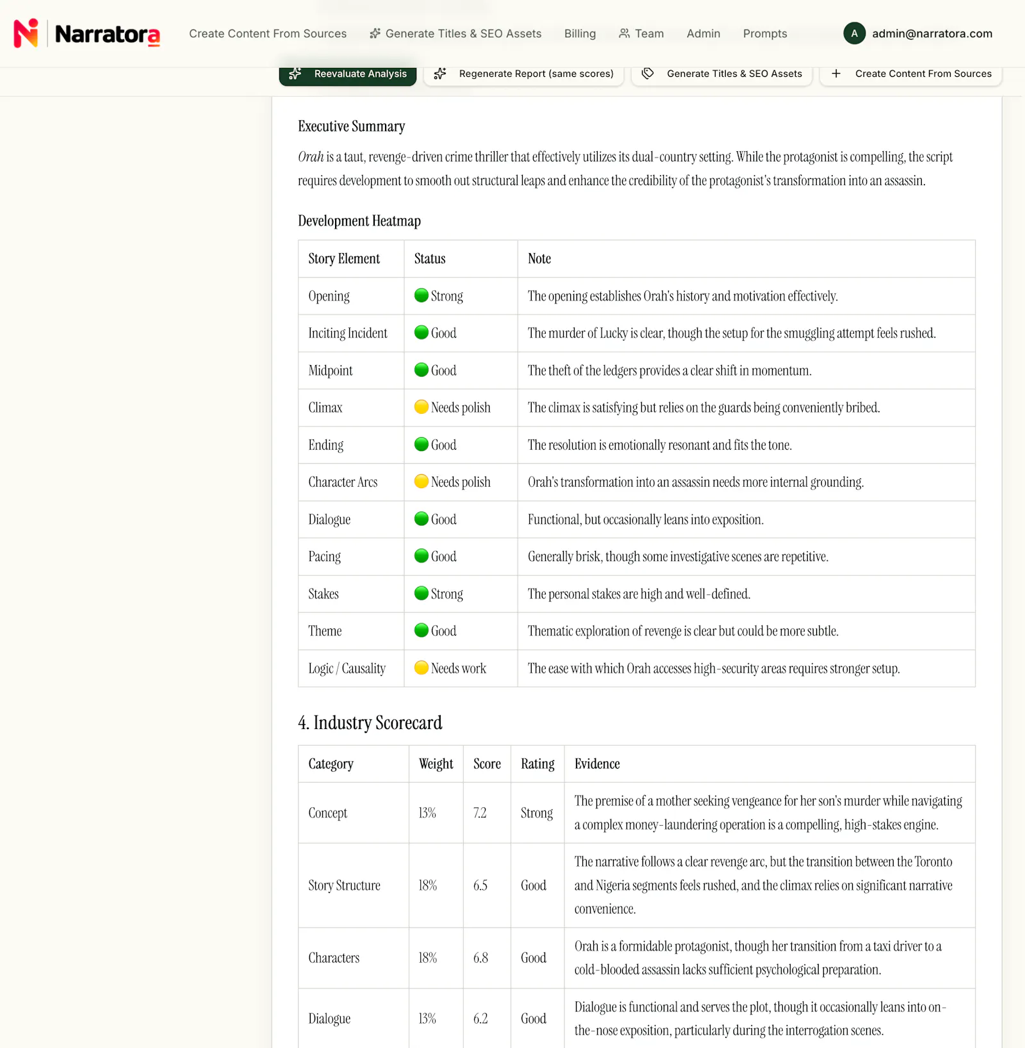This screenshot has width=1025, height=1048.
Task: Click plus icon in Create Content button
Action: pyautogui.click(x=836, y=74)
